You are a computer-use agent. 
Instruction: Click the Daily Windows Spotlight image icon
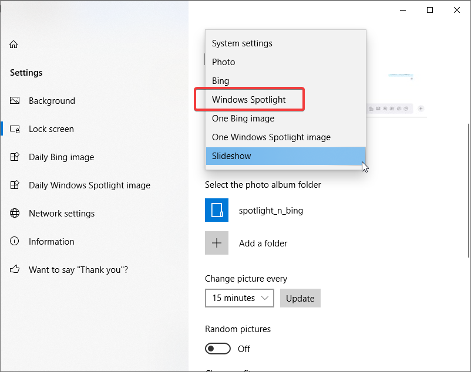[x=15, y=185]
